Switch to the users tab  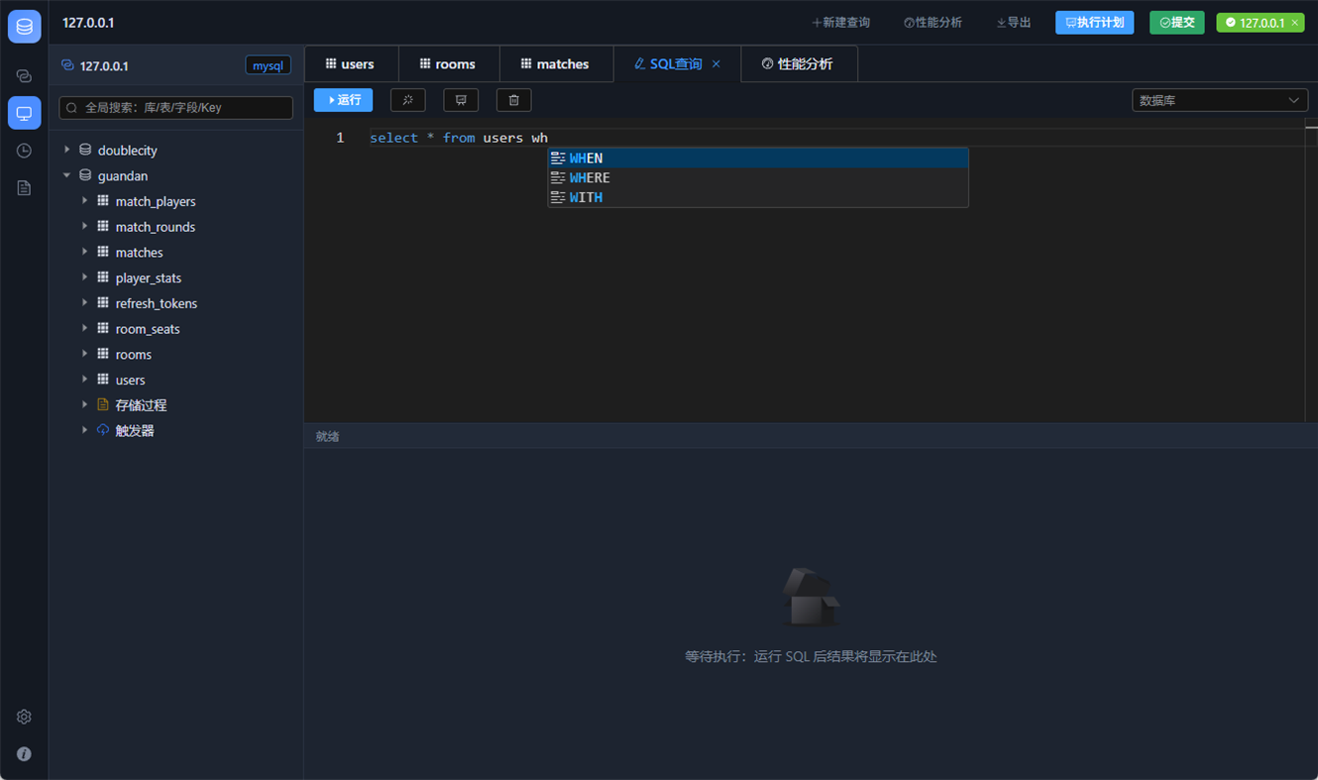point(351,64)
